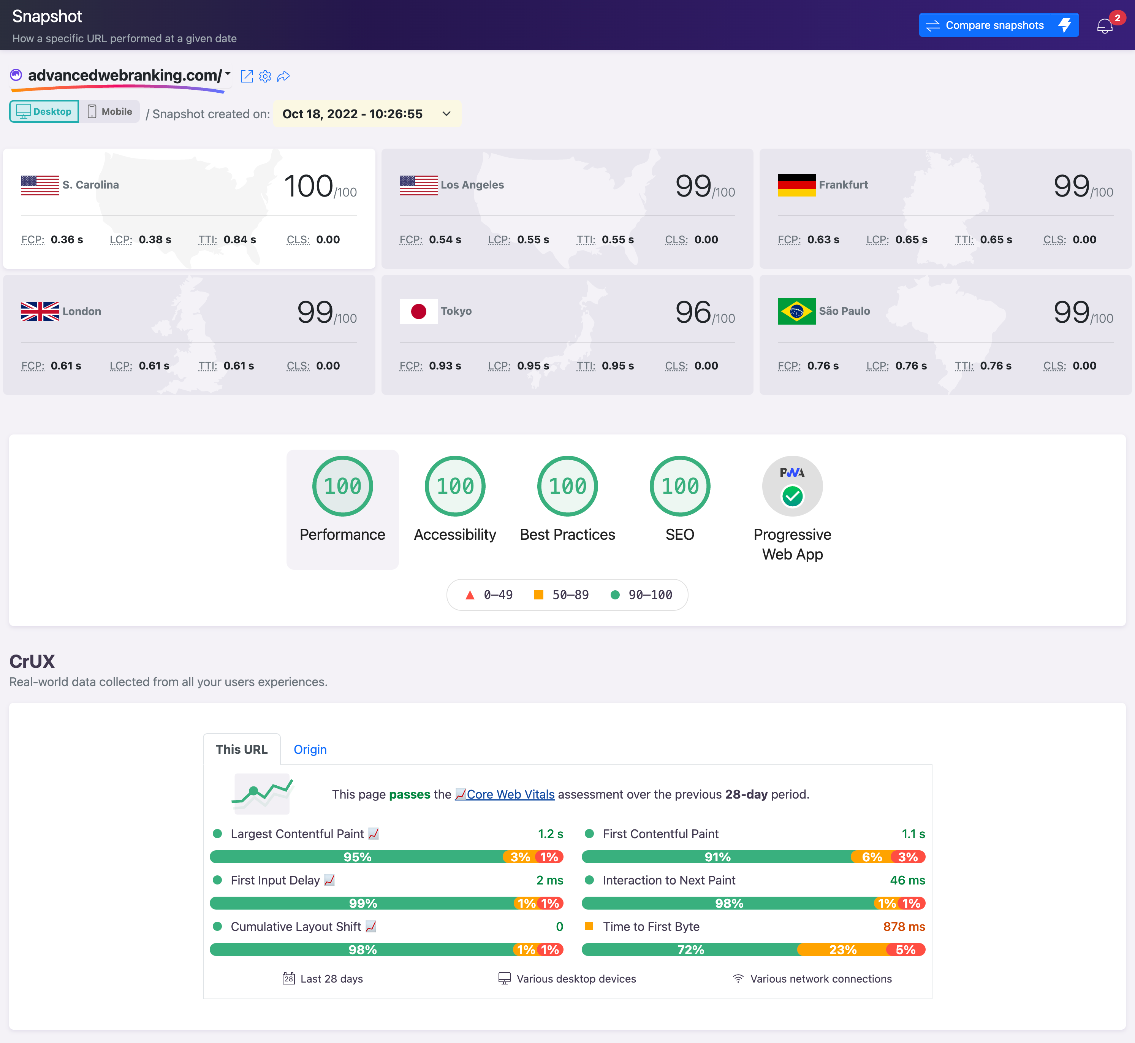
Task: Click the First Input Delay trend icon
Action: coord(328,880)
